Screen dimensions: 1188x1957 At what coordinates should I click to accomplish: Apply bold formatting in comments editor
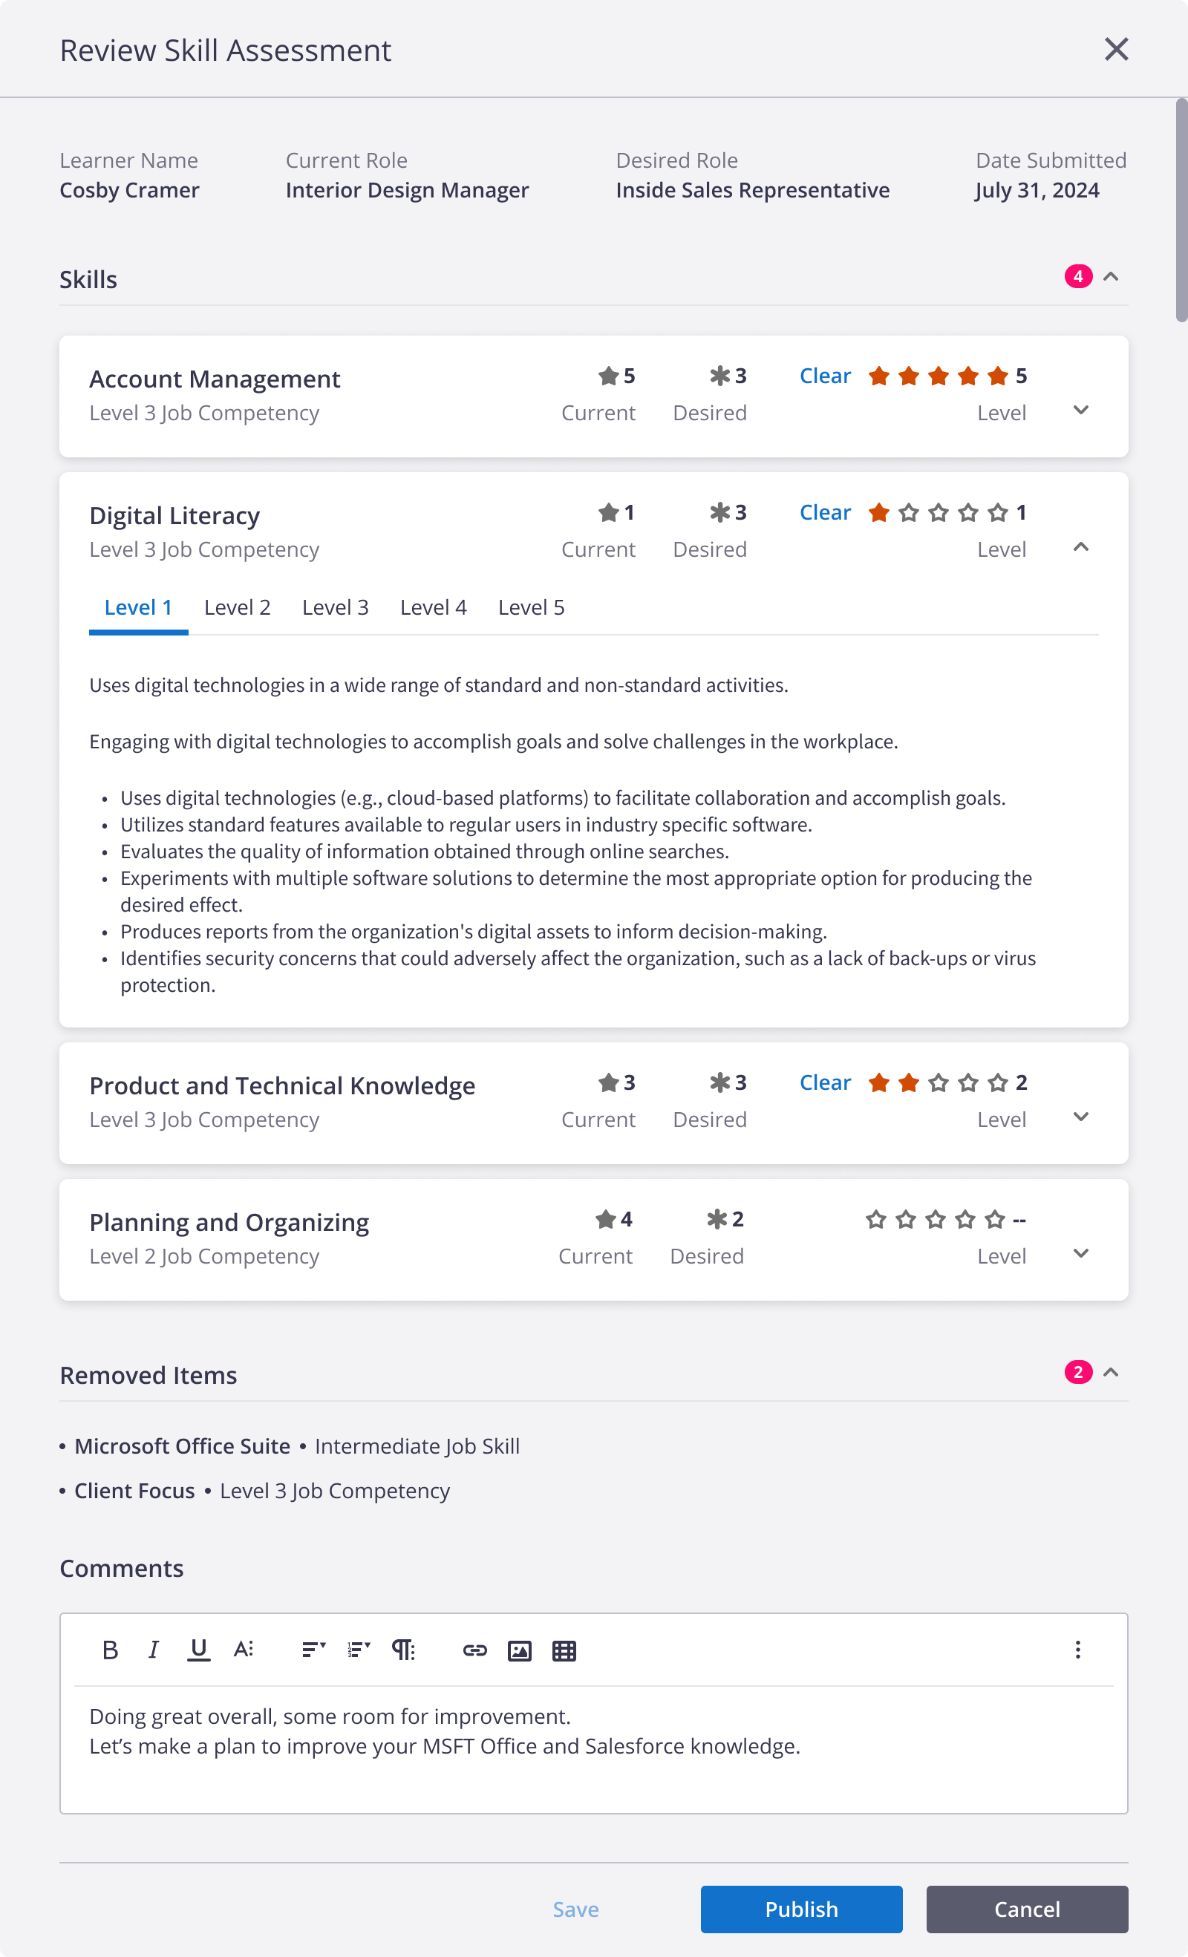coord(111,1650)
